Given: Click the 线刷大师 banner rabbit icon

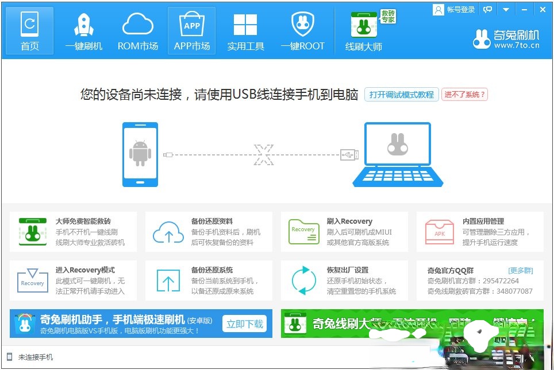Looking at the screenshot, I should [x=295, y=323].
